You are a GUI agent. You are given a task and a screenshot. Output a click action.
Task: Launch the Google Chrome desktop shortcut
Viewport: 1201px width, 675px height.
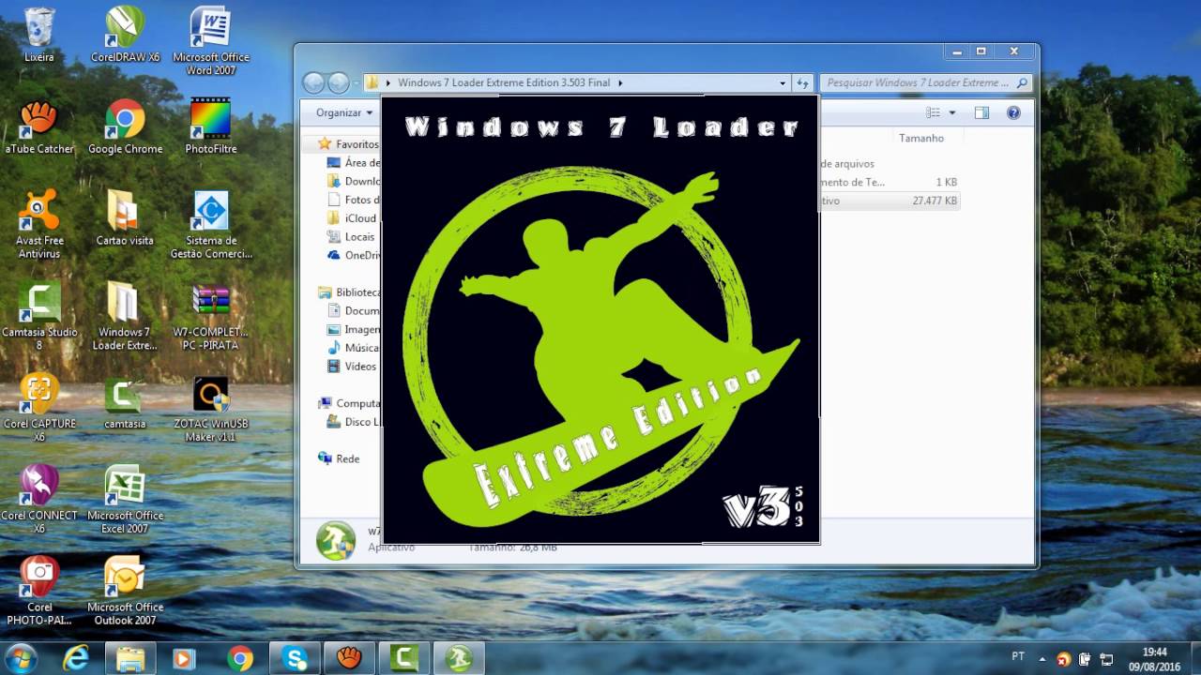125,126
